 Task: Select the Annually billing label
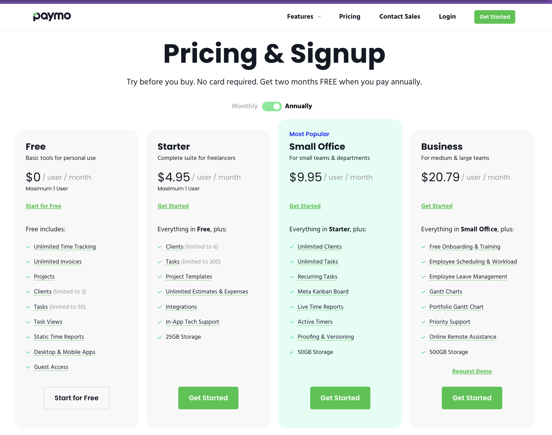pyautogui.click(x=298, y=106)
